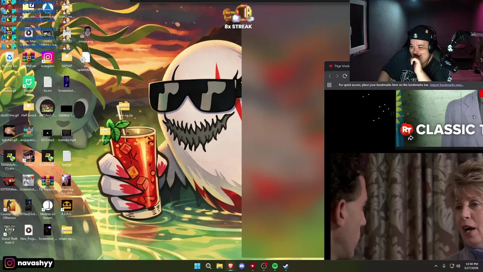483x272 pixels.
Task: Launch the Isonzo game shortcut
Action: (x=29, y=159)
